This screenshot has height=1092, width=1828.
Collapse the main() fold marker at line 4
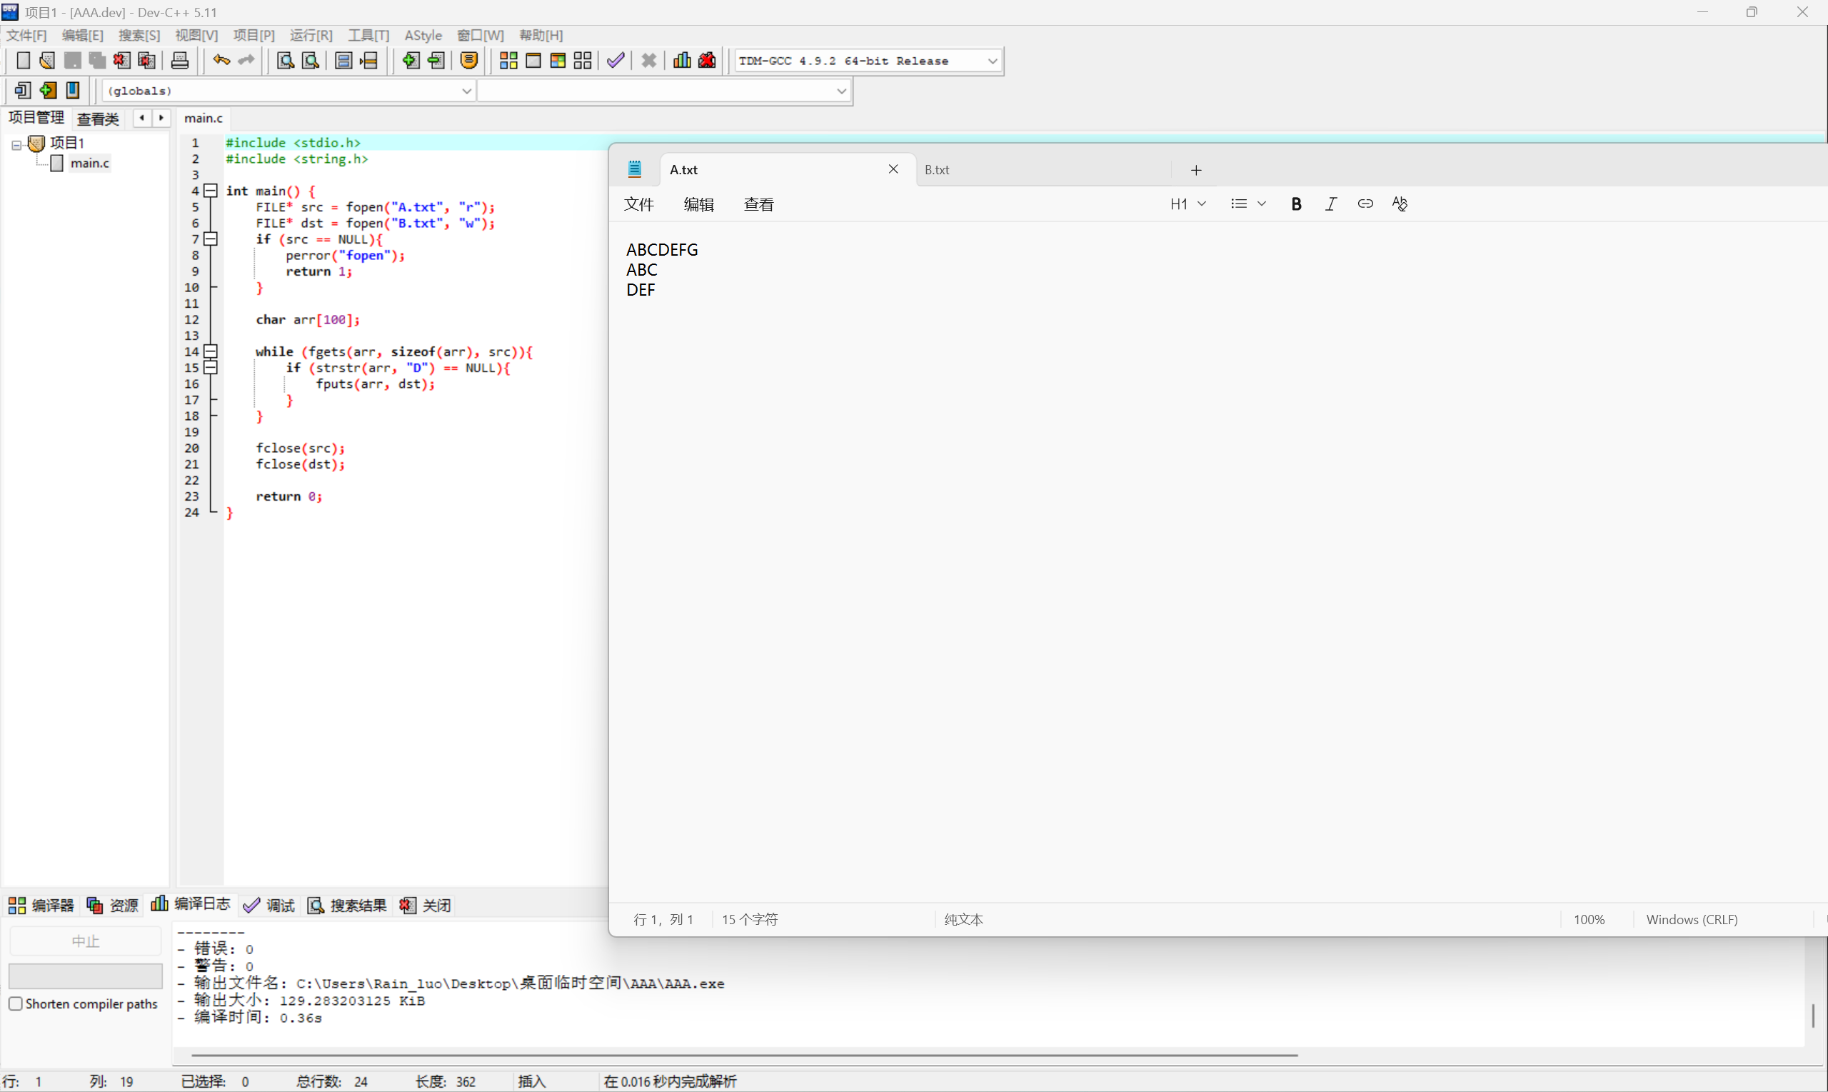(x=211, y=191)
